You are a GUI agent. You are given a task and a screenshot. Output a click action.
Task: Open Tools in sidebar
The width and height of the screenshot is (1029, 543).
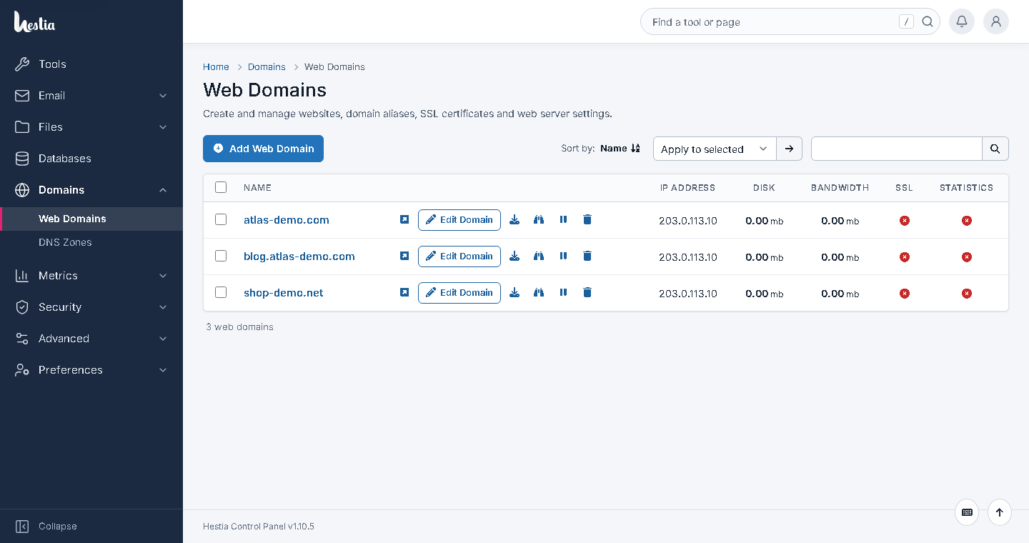(x=91, y=64)
